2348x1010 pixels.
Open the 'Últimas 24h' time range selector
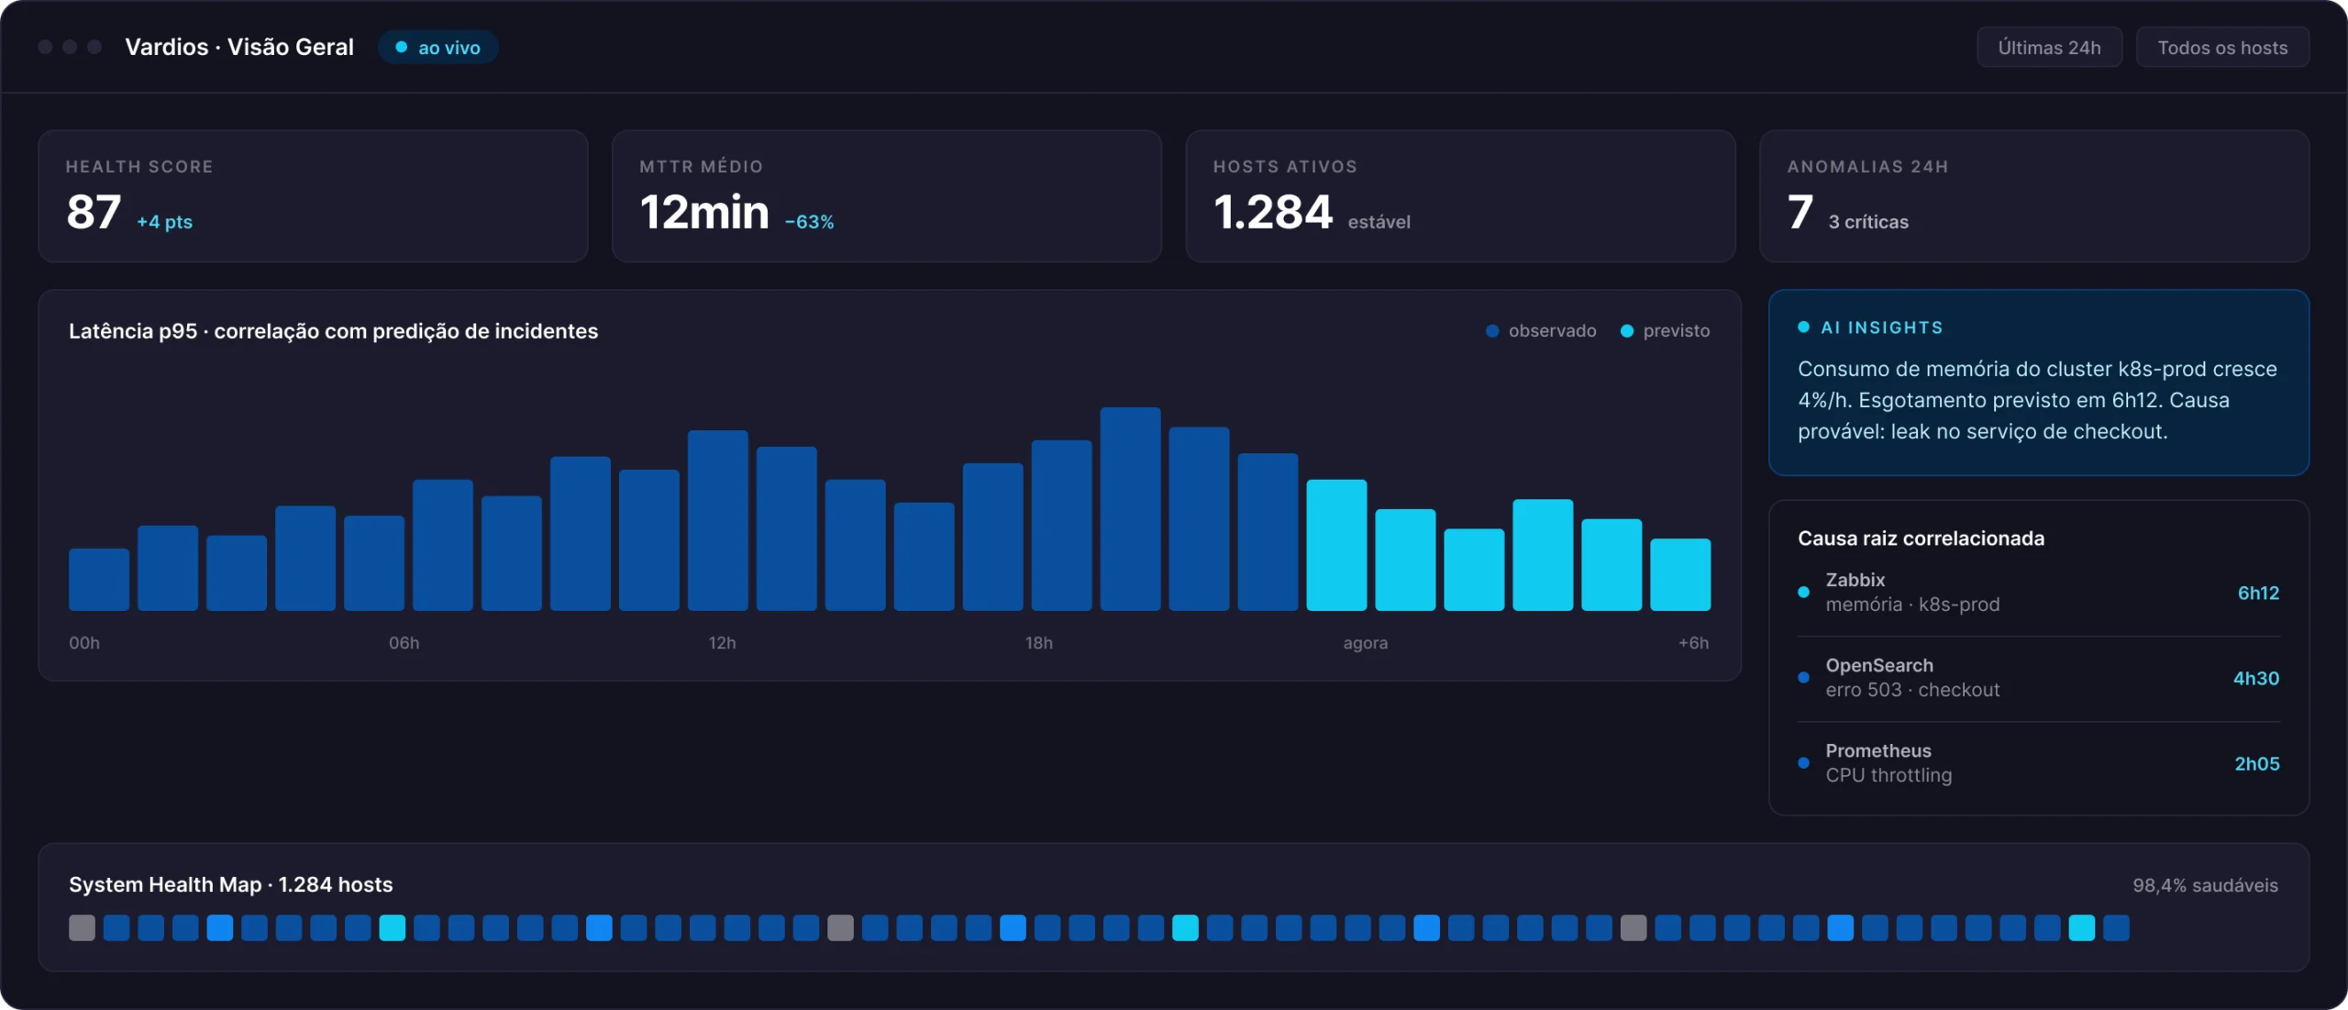(2049, 48)
